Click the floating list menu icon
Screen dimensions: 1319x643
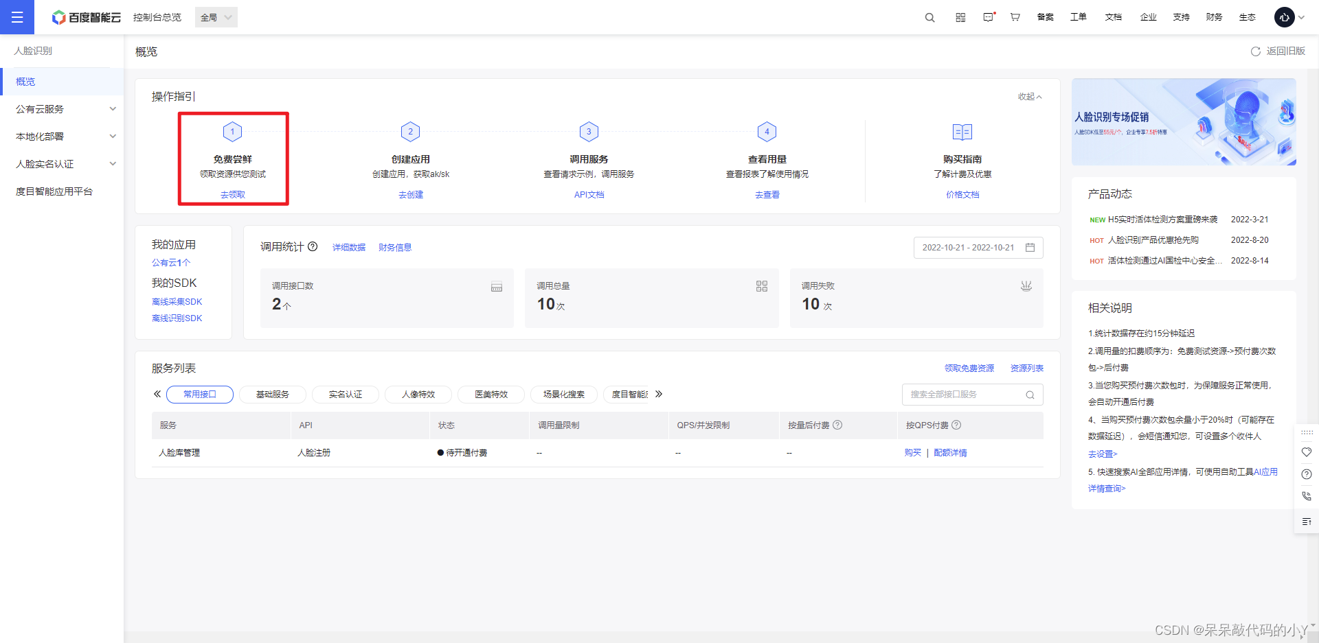point(1307,522)
